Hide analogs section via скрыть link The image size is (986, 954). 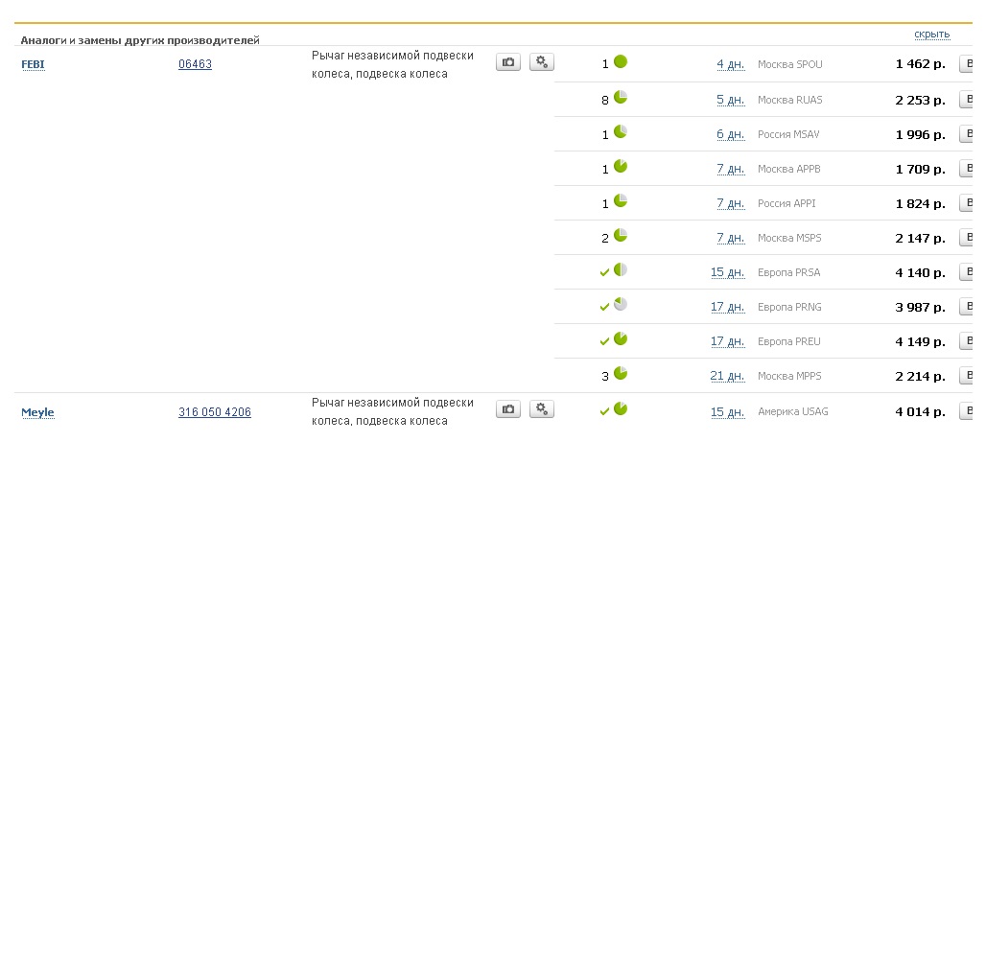click(931, 35)
